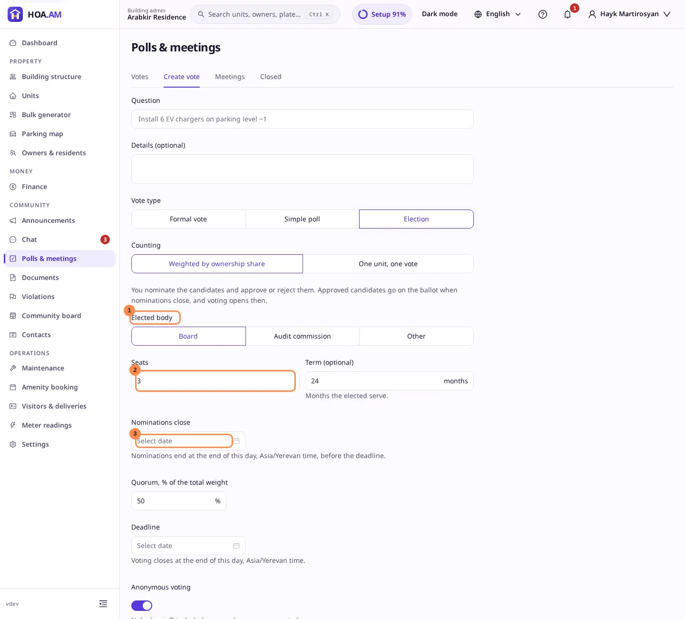This screenshot has height=619, width=685.
Task: Click the help question mark icon
Action: point(543,14)
